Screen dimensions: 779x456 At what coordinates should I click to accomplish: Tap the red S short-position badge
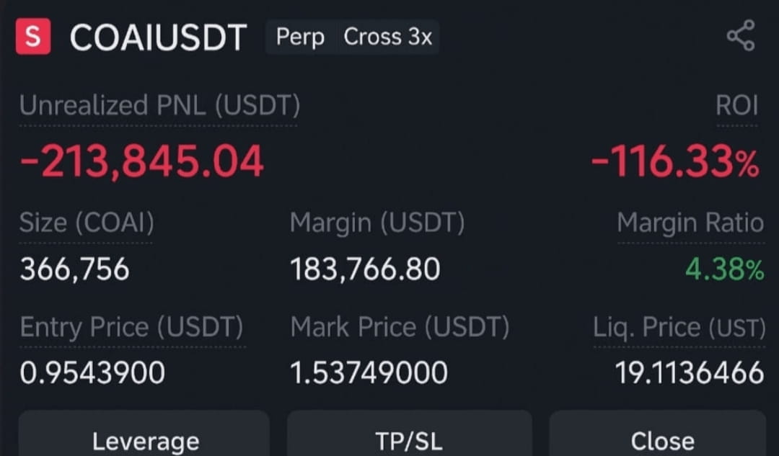point(32,36)
